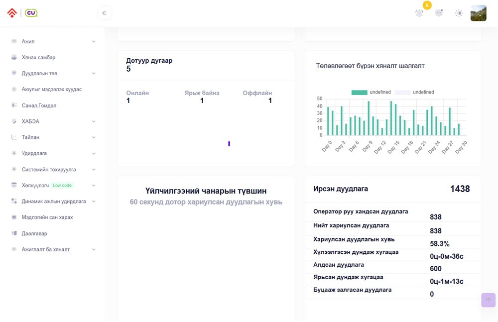
Task: Expand the Дуудлагын төв chevron
Action: (94, 73)
